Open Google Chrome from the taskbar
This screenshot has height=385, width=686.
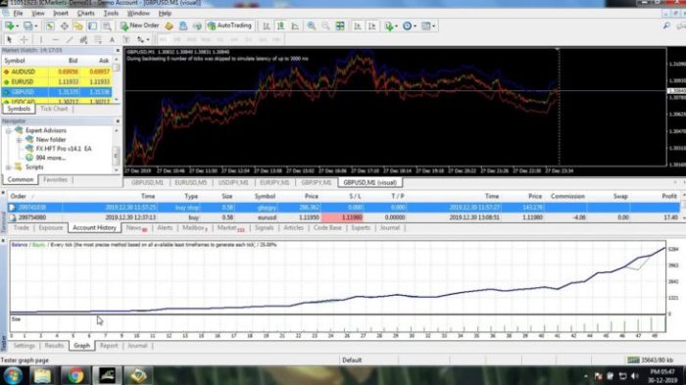coord(75,375)
